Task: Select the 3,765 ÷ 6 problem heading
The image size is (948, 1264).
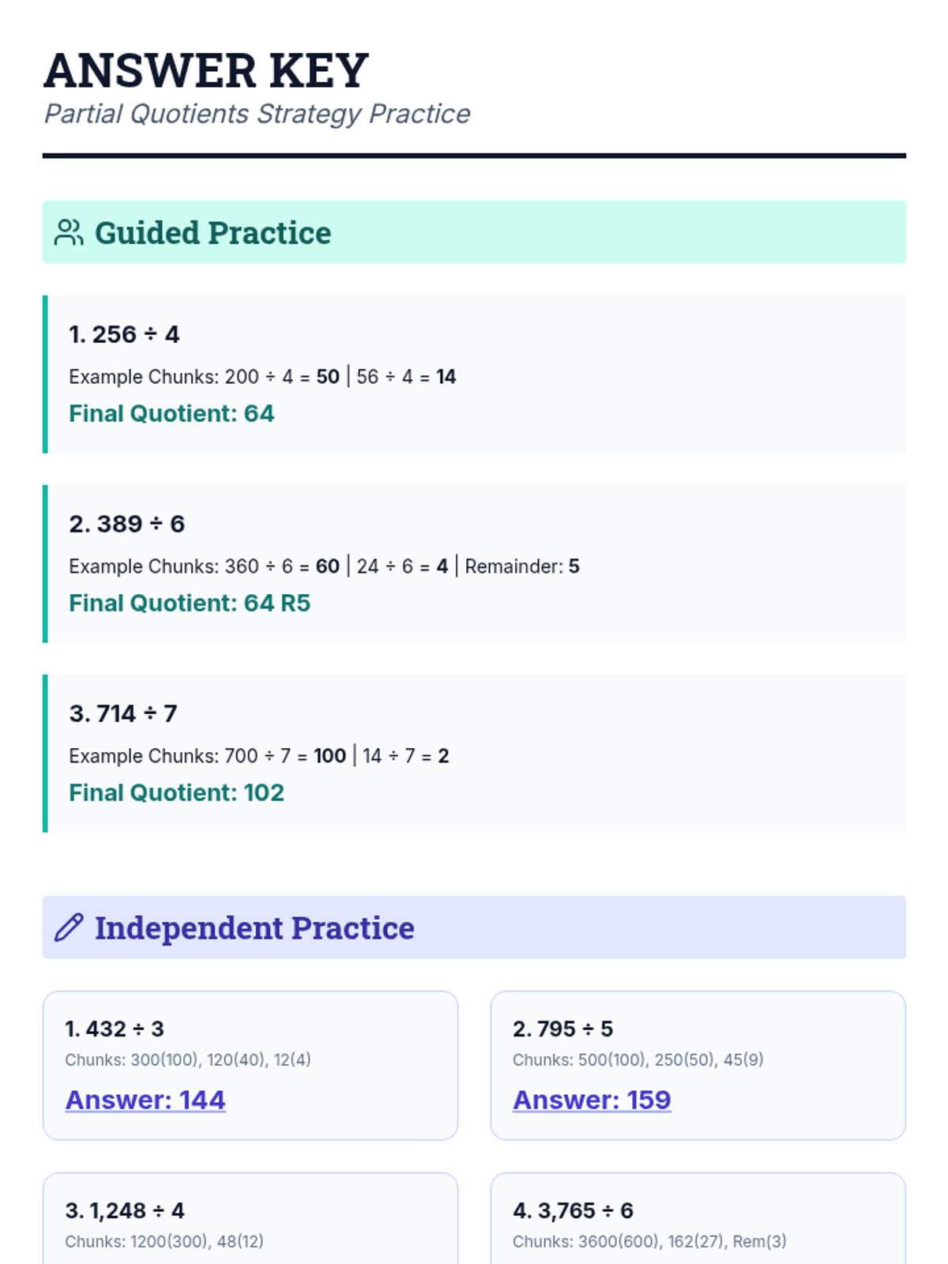Action: [573, 1210]
